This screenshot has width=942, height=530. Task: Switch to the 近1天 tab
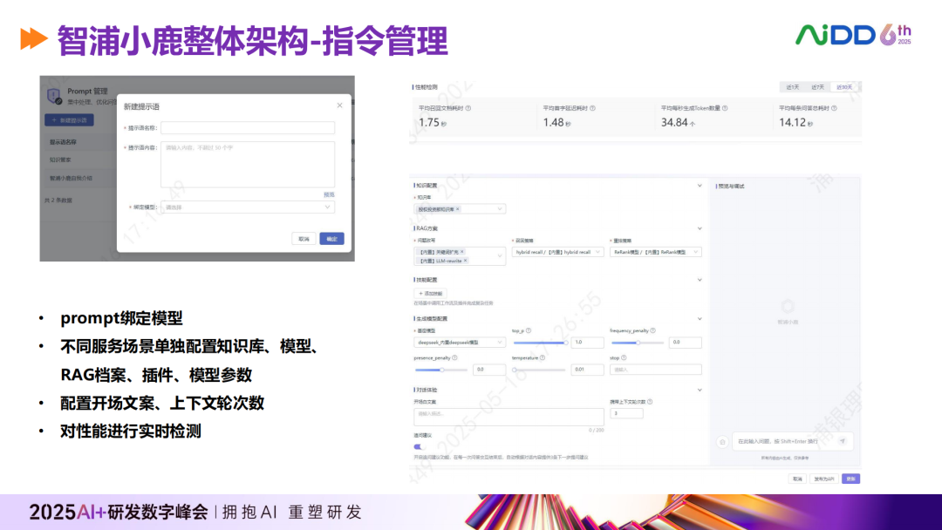(x=791, y=87)
